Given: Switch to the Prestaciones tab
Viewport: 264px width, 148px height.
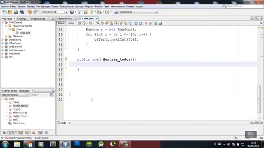Looking at the screenshot, I should [x=38, y=18].
